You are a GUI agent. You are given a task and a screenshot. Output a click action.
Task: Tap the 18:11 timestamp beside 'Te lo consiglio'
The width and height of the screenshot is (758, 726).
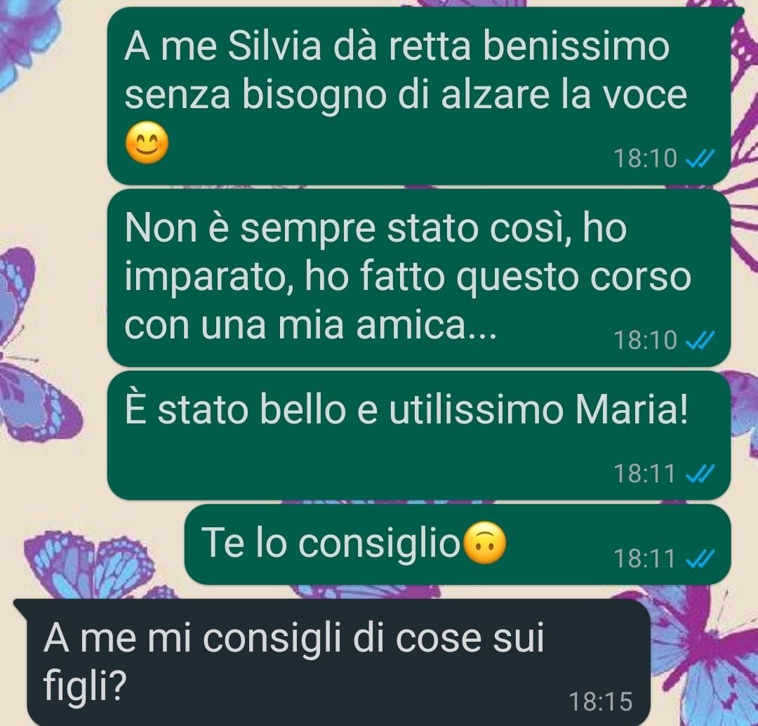(644, 559)
